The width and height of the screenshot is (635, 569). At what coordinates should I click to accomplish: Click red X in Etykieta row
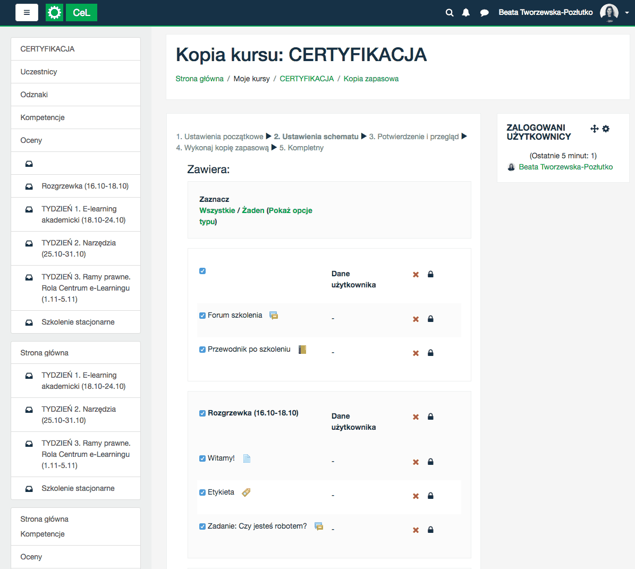(x=416, y=496)
